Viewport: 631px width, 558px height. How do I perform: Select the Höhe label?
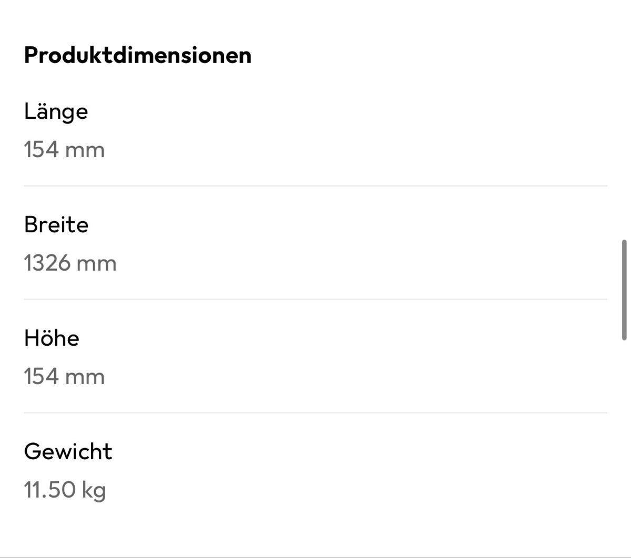[x=52, y=338]
